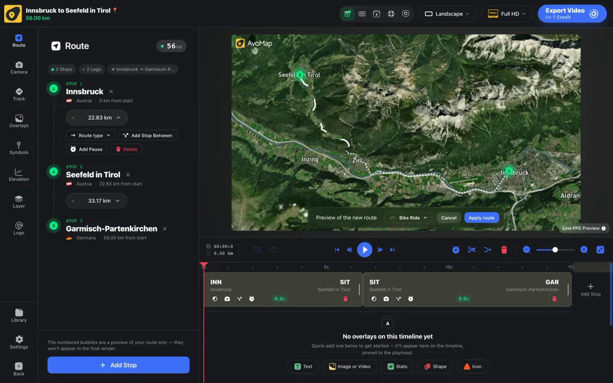613x383 pixels.
Task: Click the AvoMap logo at top-left
Action: 13,14
